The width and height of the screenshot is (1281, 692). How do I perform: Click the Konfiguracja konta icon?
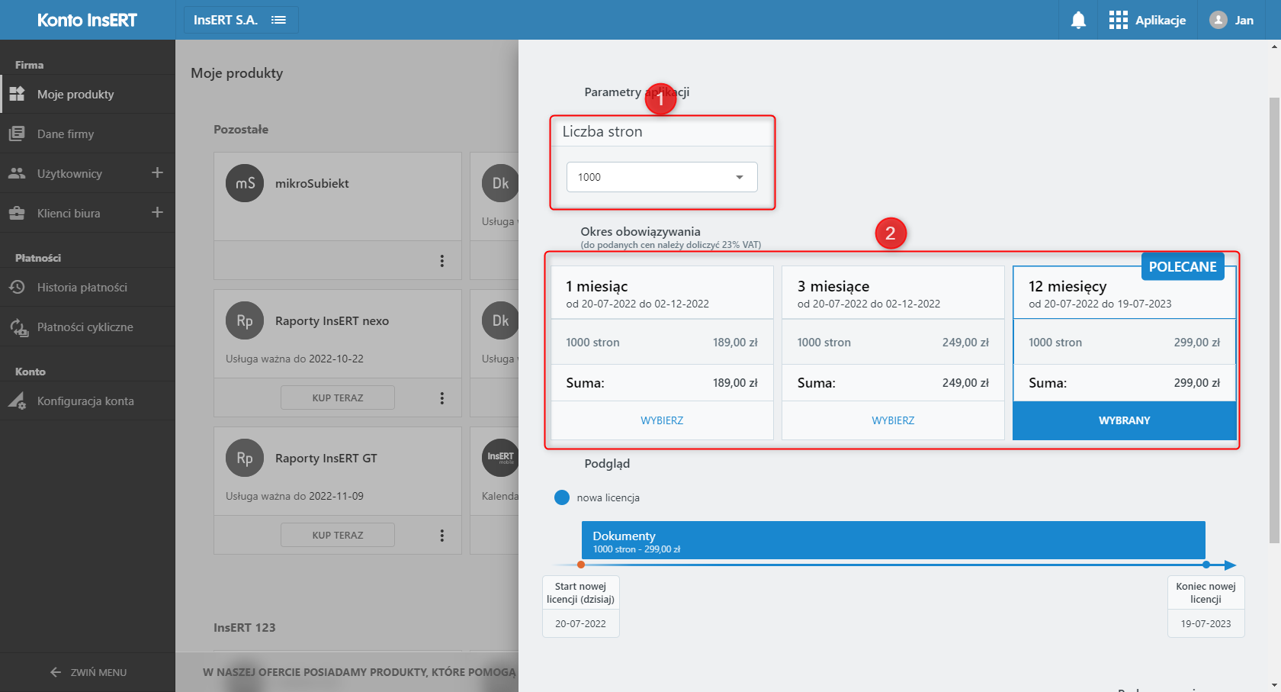coord(17,401)
